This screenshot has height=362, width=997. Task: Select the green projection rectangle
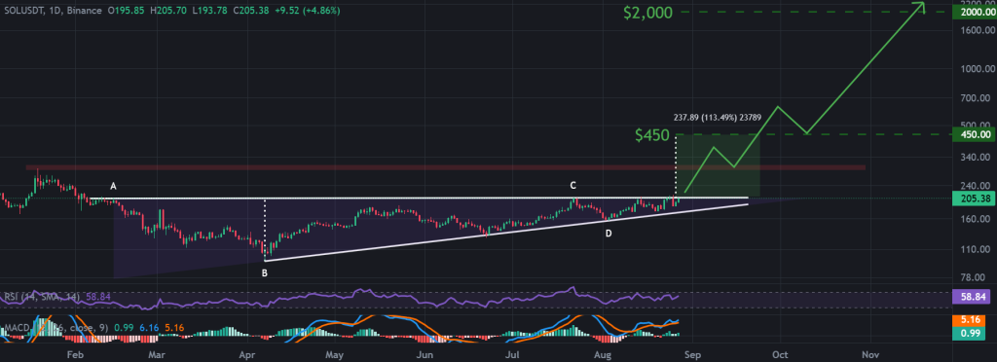tap(719, 166)
